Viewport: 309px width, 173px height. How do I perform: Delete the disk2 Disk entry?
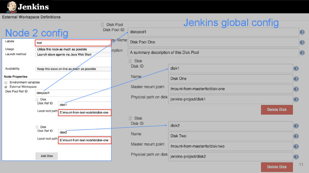point(277,167)
